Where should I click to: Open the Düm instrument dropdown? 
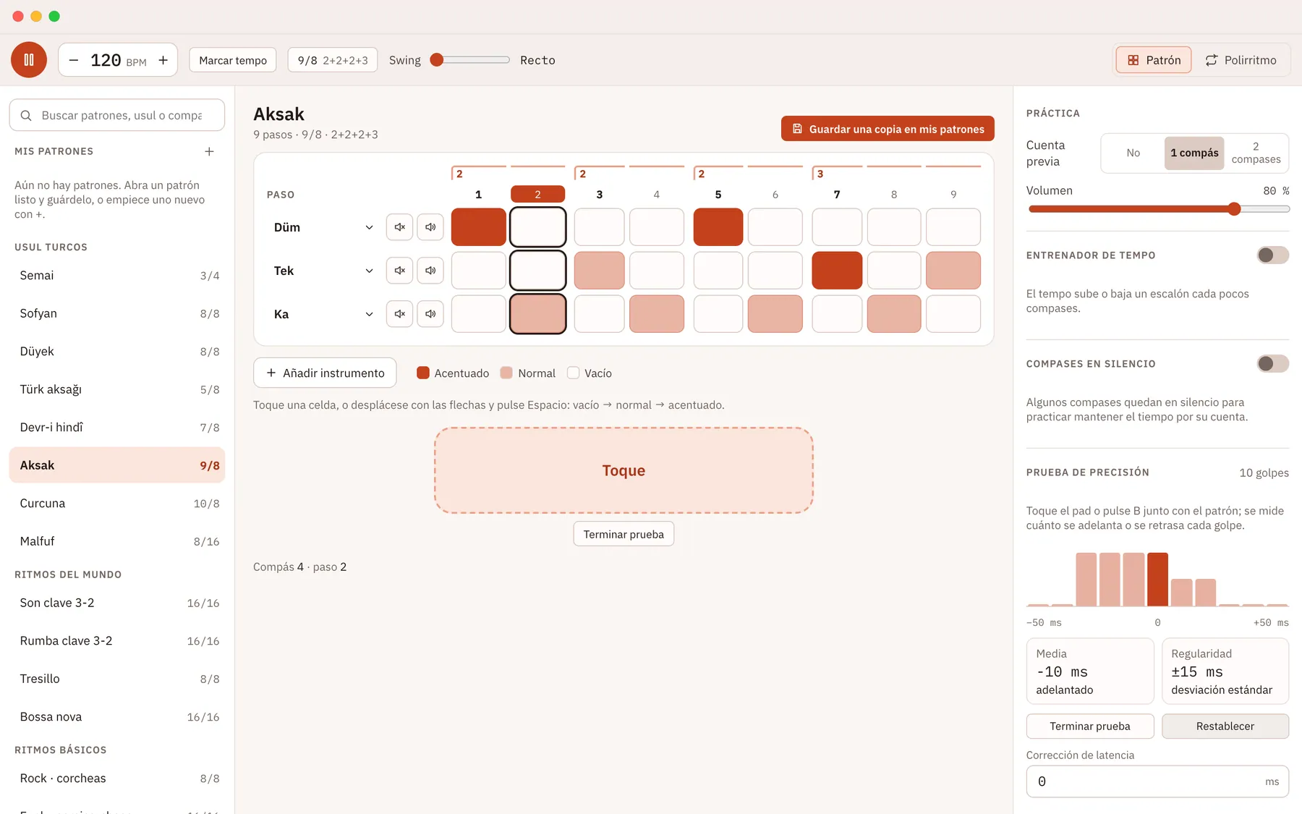(x=323, y=227)
